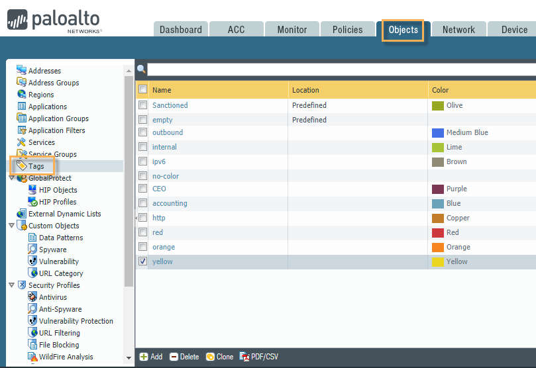Export with the PDF/CSV button
This screenshot has width=536, height=368.
coord(259,357)
